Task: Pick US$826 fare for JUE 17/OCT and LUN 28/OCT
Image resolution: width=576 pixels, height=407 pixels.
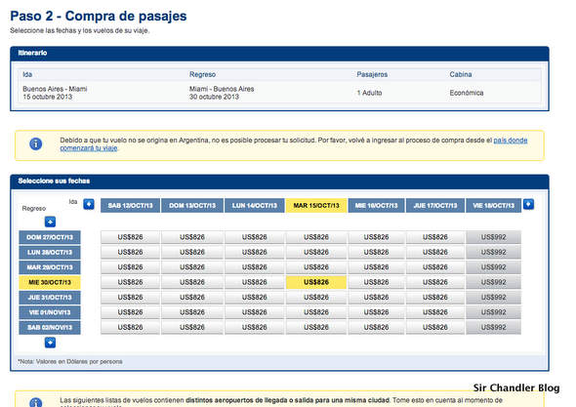Action: point(435,253)
